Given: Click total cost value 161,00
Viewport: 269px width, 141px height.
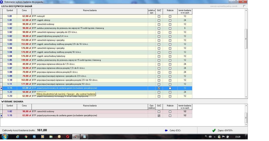Looking at the screenshot, I should [42, 130].
